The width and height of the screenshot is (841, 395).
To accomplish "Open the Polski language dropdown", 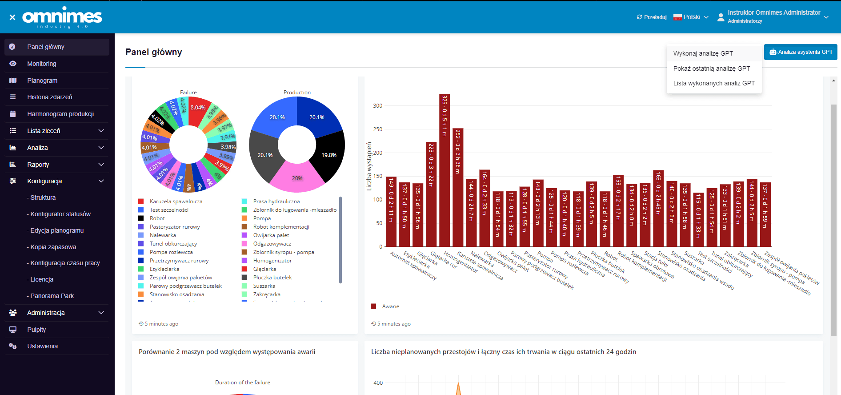I will tap(691, 17).
